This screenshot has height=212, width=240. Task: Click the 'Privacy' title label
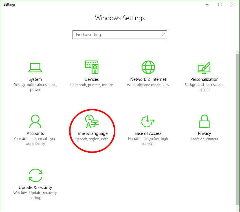point(204,133)
